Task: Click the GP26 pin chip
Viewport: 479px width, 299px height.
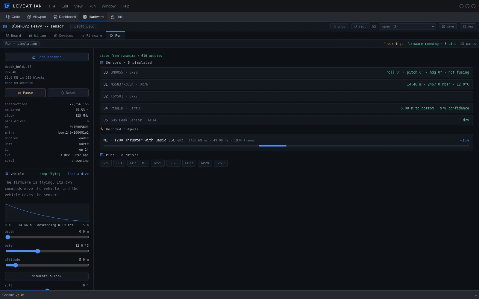Action: (173, 163)
